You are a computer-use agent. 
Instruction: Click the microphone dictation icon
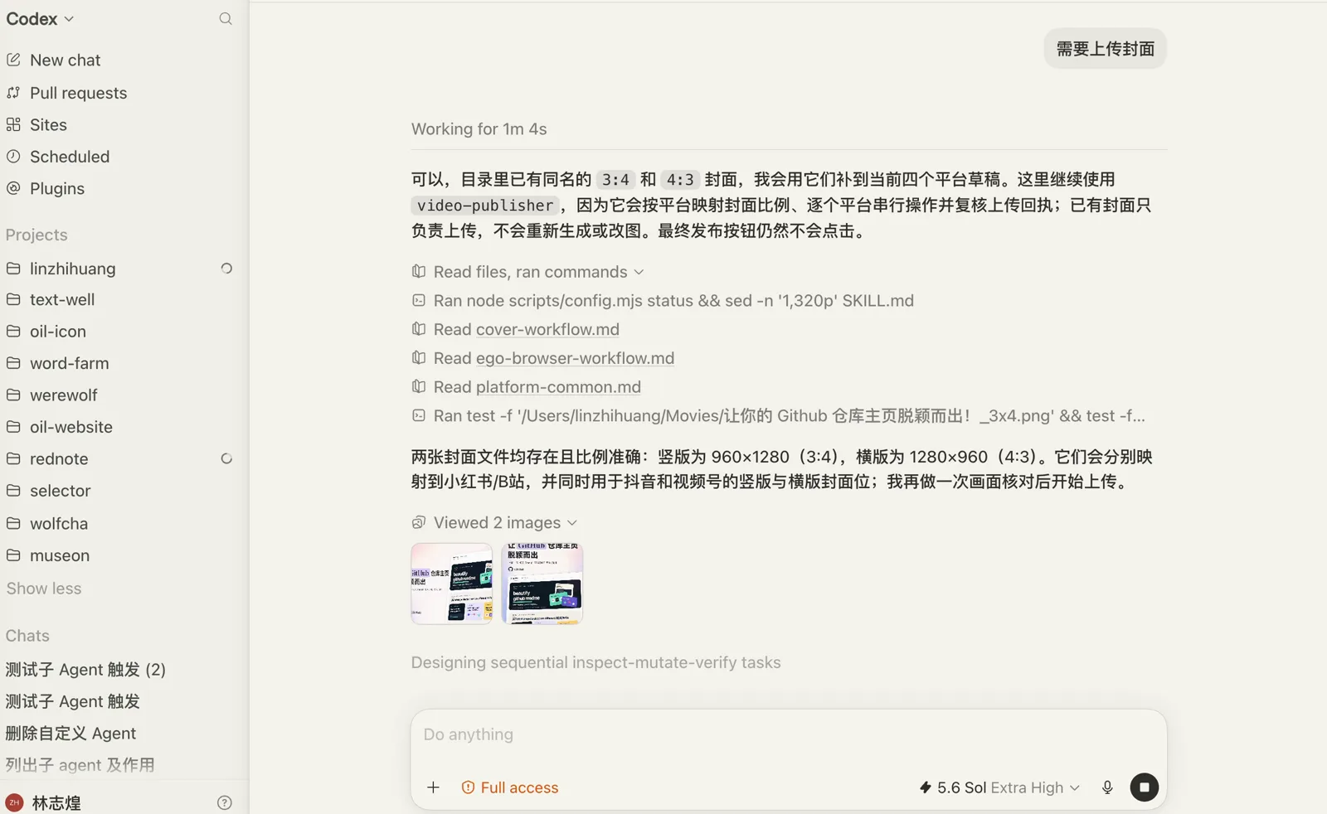1107,787
